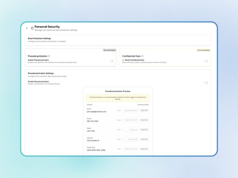Open the info icon next to Confidential Data
The width and height of the screenshot is (238, 178).
143,56
